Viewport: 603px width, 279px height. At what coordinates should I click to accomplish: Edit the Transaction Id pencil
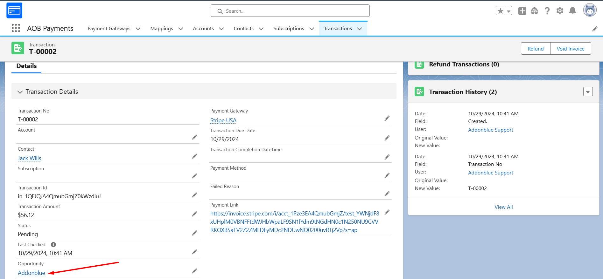pos(194,195)
